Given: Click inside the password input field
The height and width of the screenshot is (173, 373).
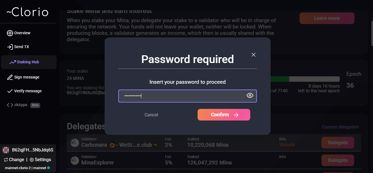Looking at the screenshot, I should [x=183, y=96].
